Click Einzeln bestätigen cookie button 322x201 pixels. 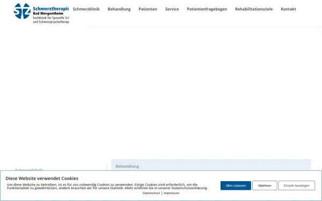tap(297, 185)
